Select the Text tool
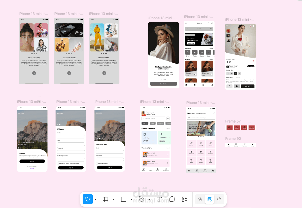Image resolution: width=302 pixels, height=208 pixels. 159,199
